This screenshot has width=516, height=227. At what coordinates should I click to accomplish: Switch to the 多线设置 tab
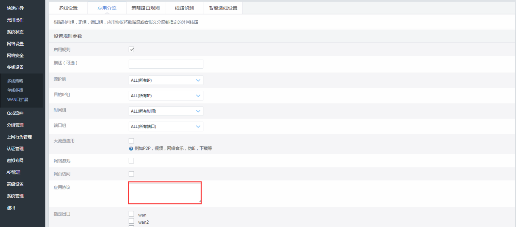point(68,8)
